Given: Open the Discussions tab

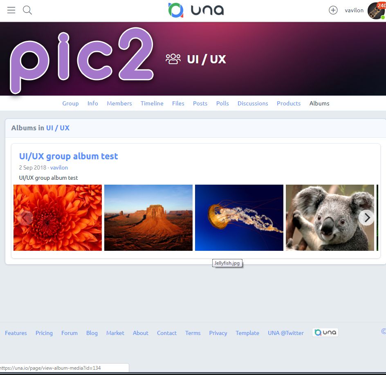Looking at the screenshot, I should coord(253,103).
